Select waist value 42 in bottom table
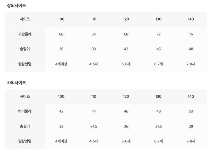The height and width of the screenshot is (154, 212). click(x=61, y=111)
